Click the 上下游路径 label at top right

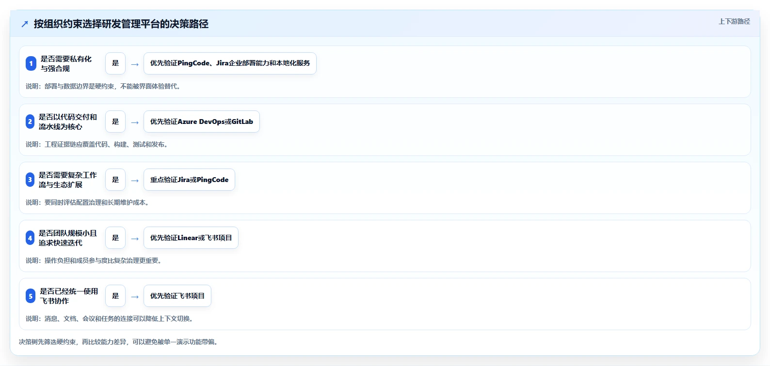pyautogui.click(x=734, y=21)
